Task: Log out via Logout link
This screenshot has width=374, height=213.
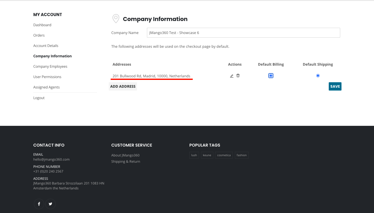Action: coord(39,98)
